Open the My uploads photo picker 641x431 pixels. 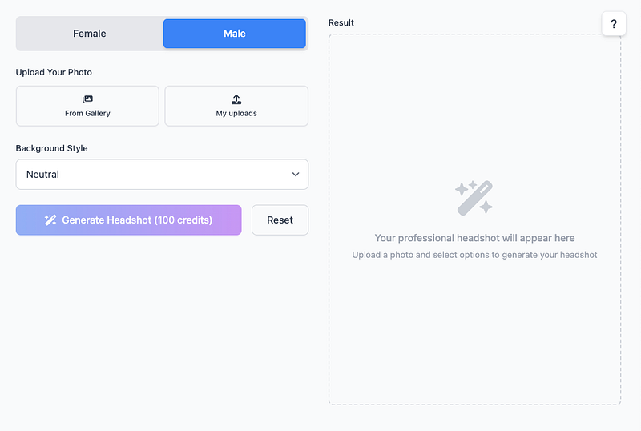click(x=236, y=107)
